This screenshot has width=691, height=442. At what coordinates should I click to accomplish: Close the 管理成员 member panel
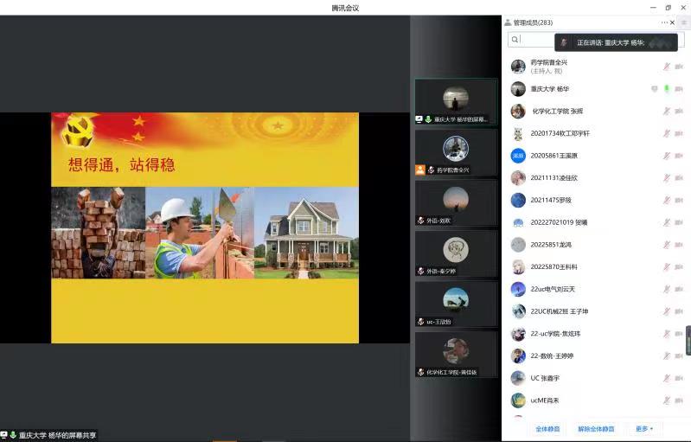pos(673,22)
